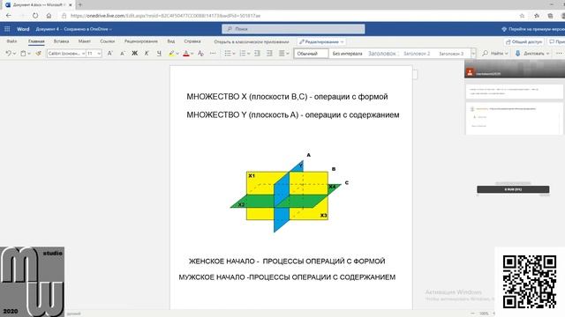The image size is (565, 317).
Task: Apply the red font color
Action: (x=186, y=53)
